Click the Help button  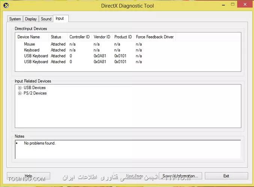[x=29, y=176]
